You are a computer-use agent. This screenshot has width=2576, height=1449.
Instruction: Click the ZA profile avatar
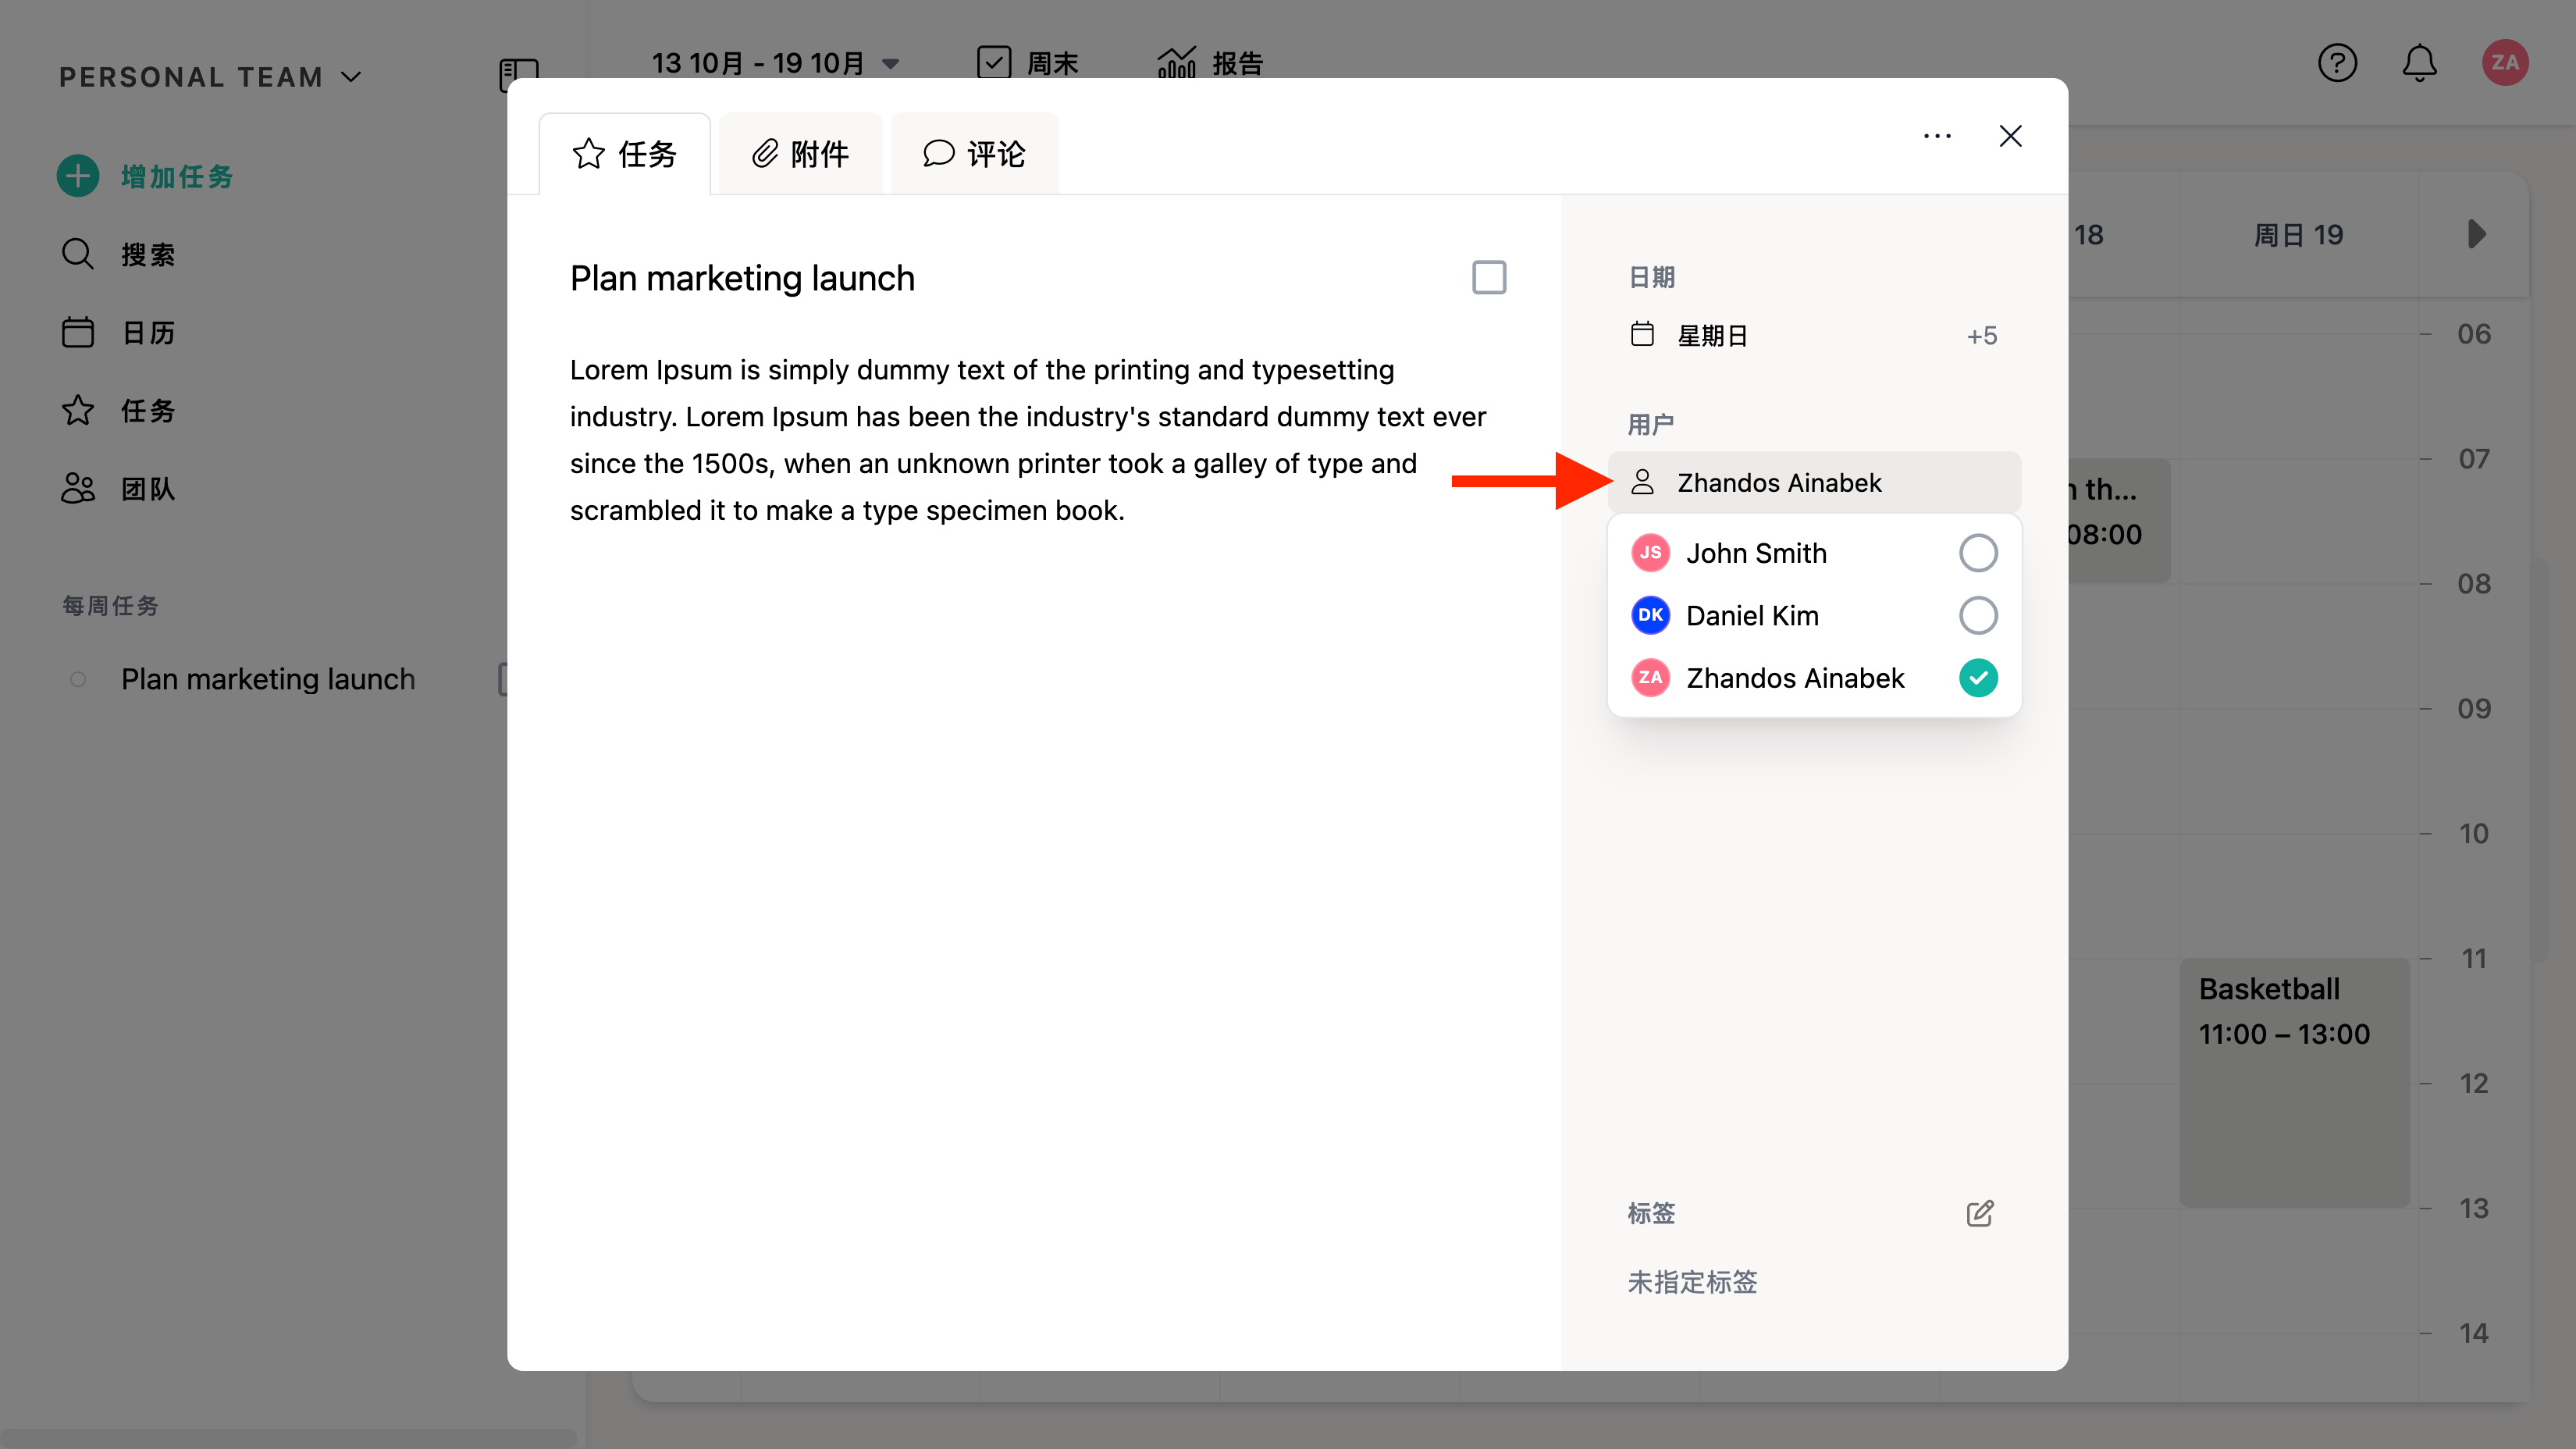pos(2504,63)
